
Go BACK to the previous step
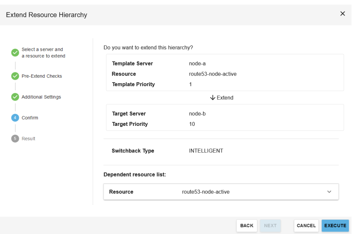coord(247,226)
